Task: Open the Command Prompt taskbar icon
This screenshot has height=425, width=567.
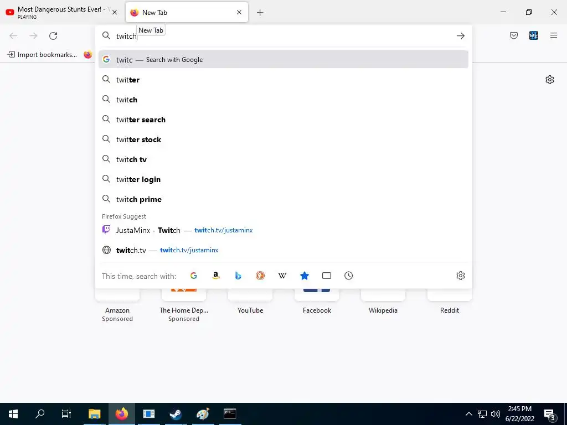Action: click(x=230, y=414)
